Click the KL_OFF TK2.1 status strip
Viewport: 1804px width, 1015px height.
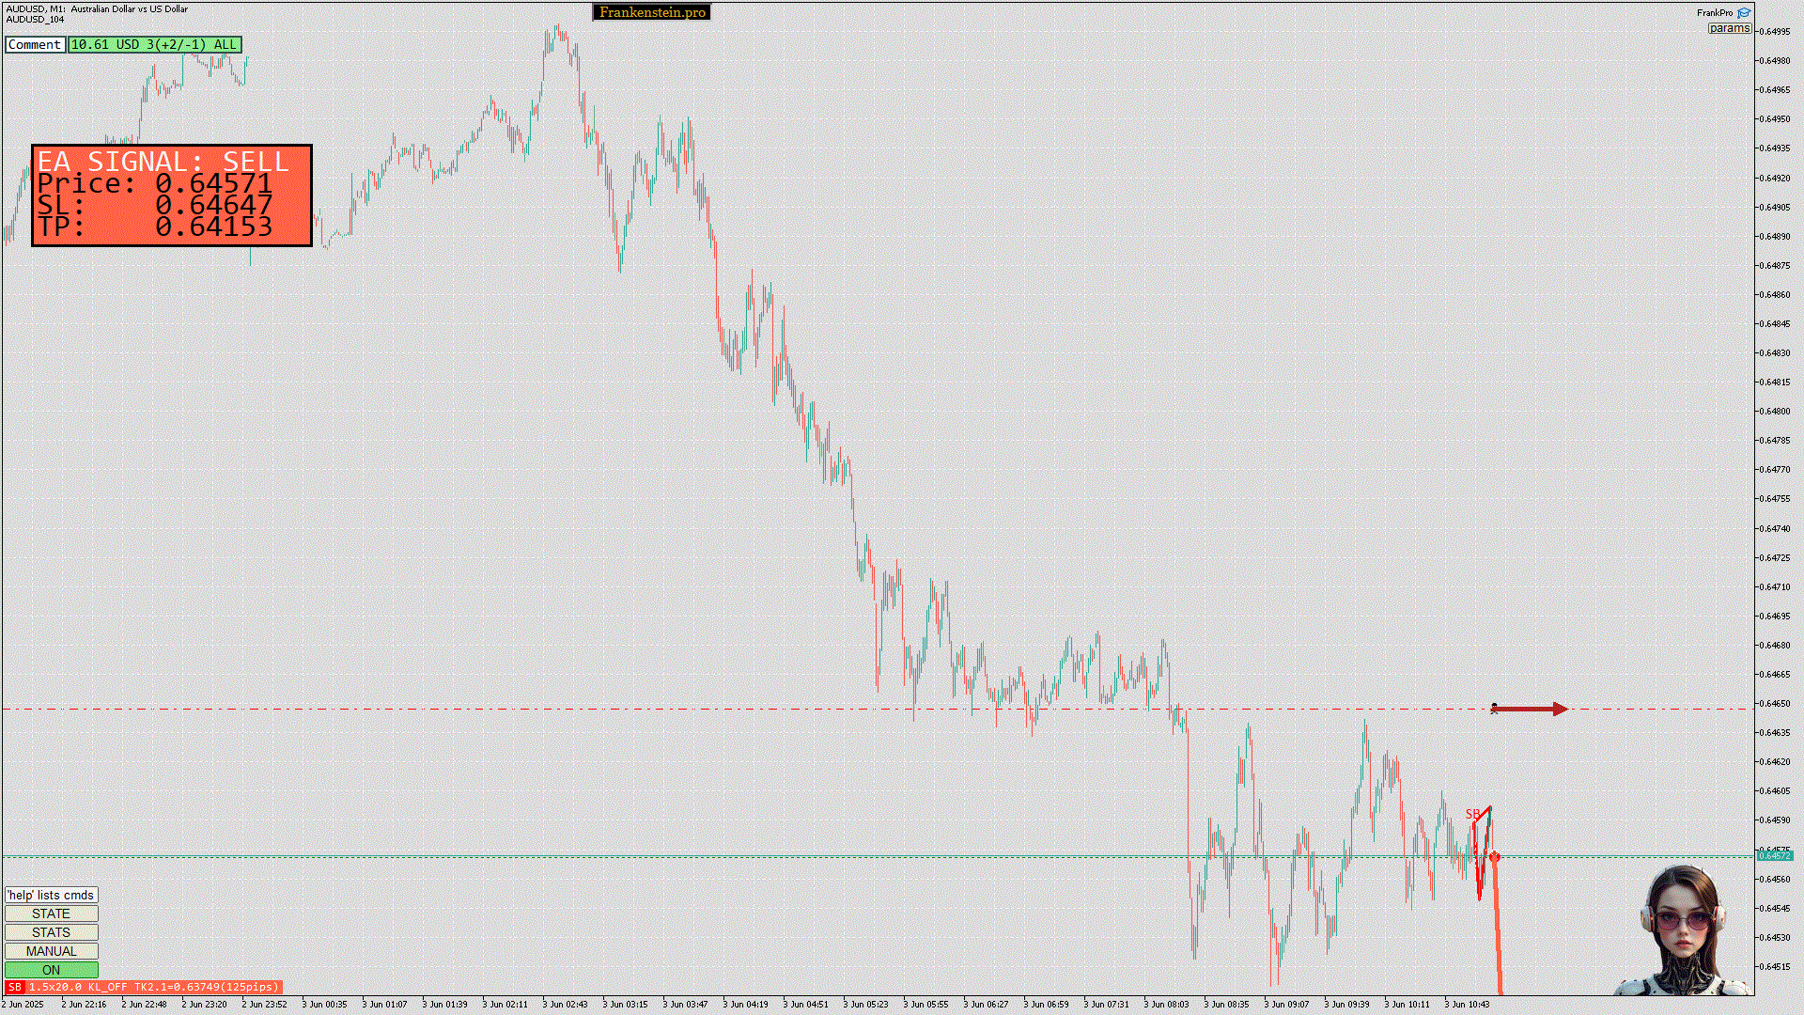[x=153, y=987]
